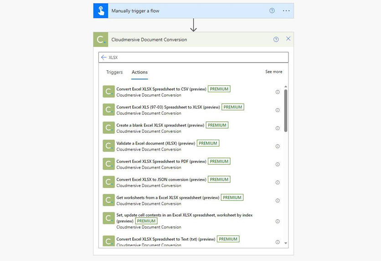
Task: Click the scroll down arrow of the actions list
Action: [x=286, y=243]
